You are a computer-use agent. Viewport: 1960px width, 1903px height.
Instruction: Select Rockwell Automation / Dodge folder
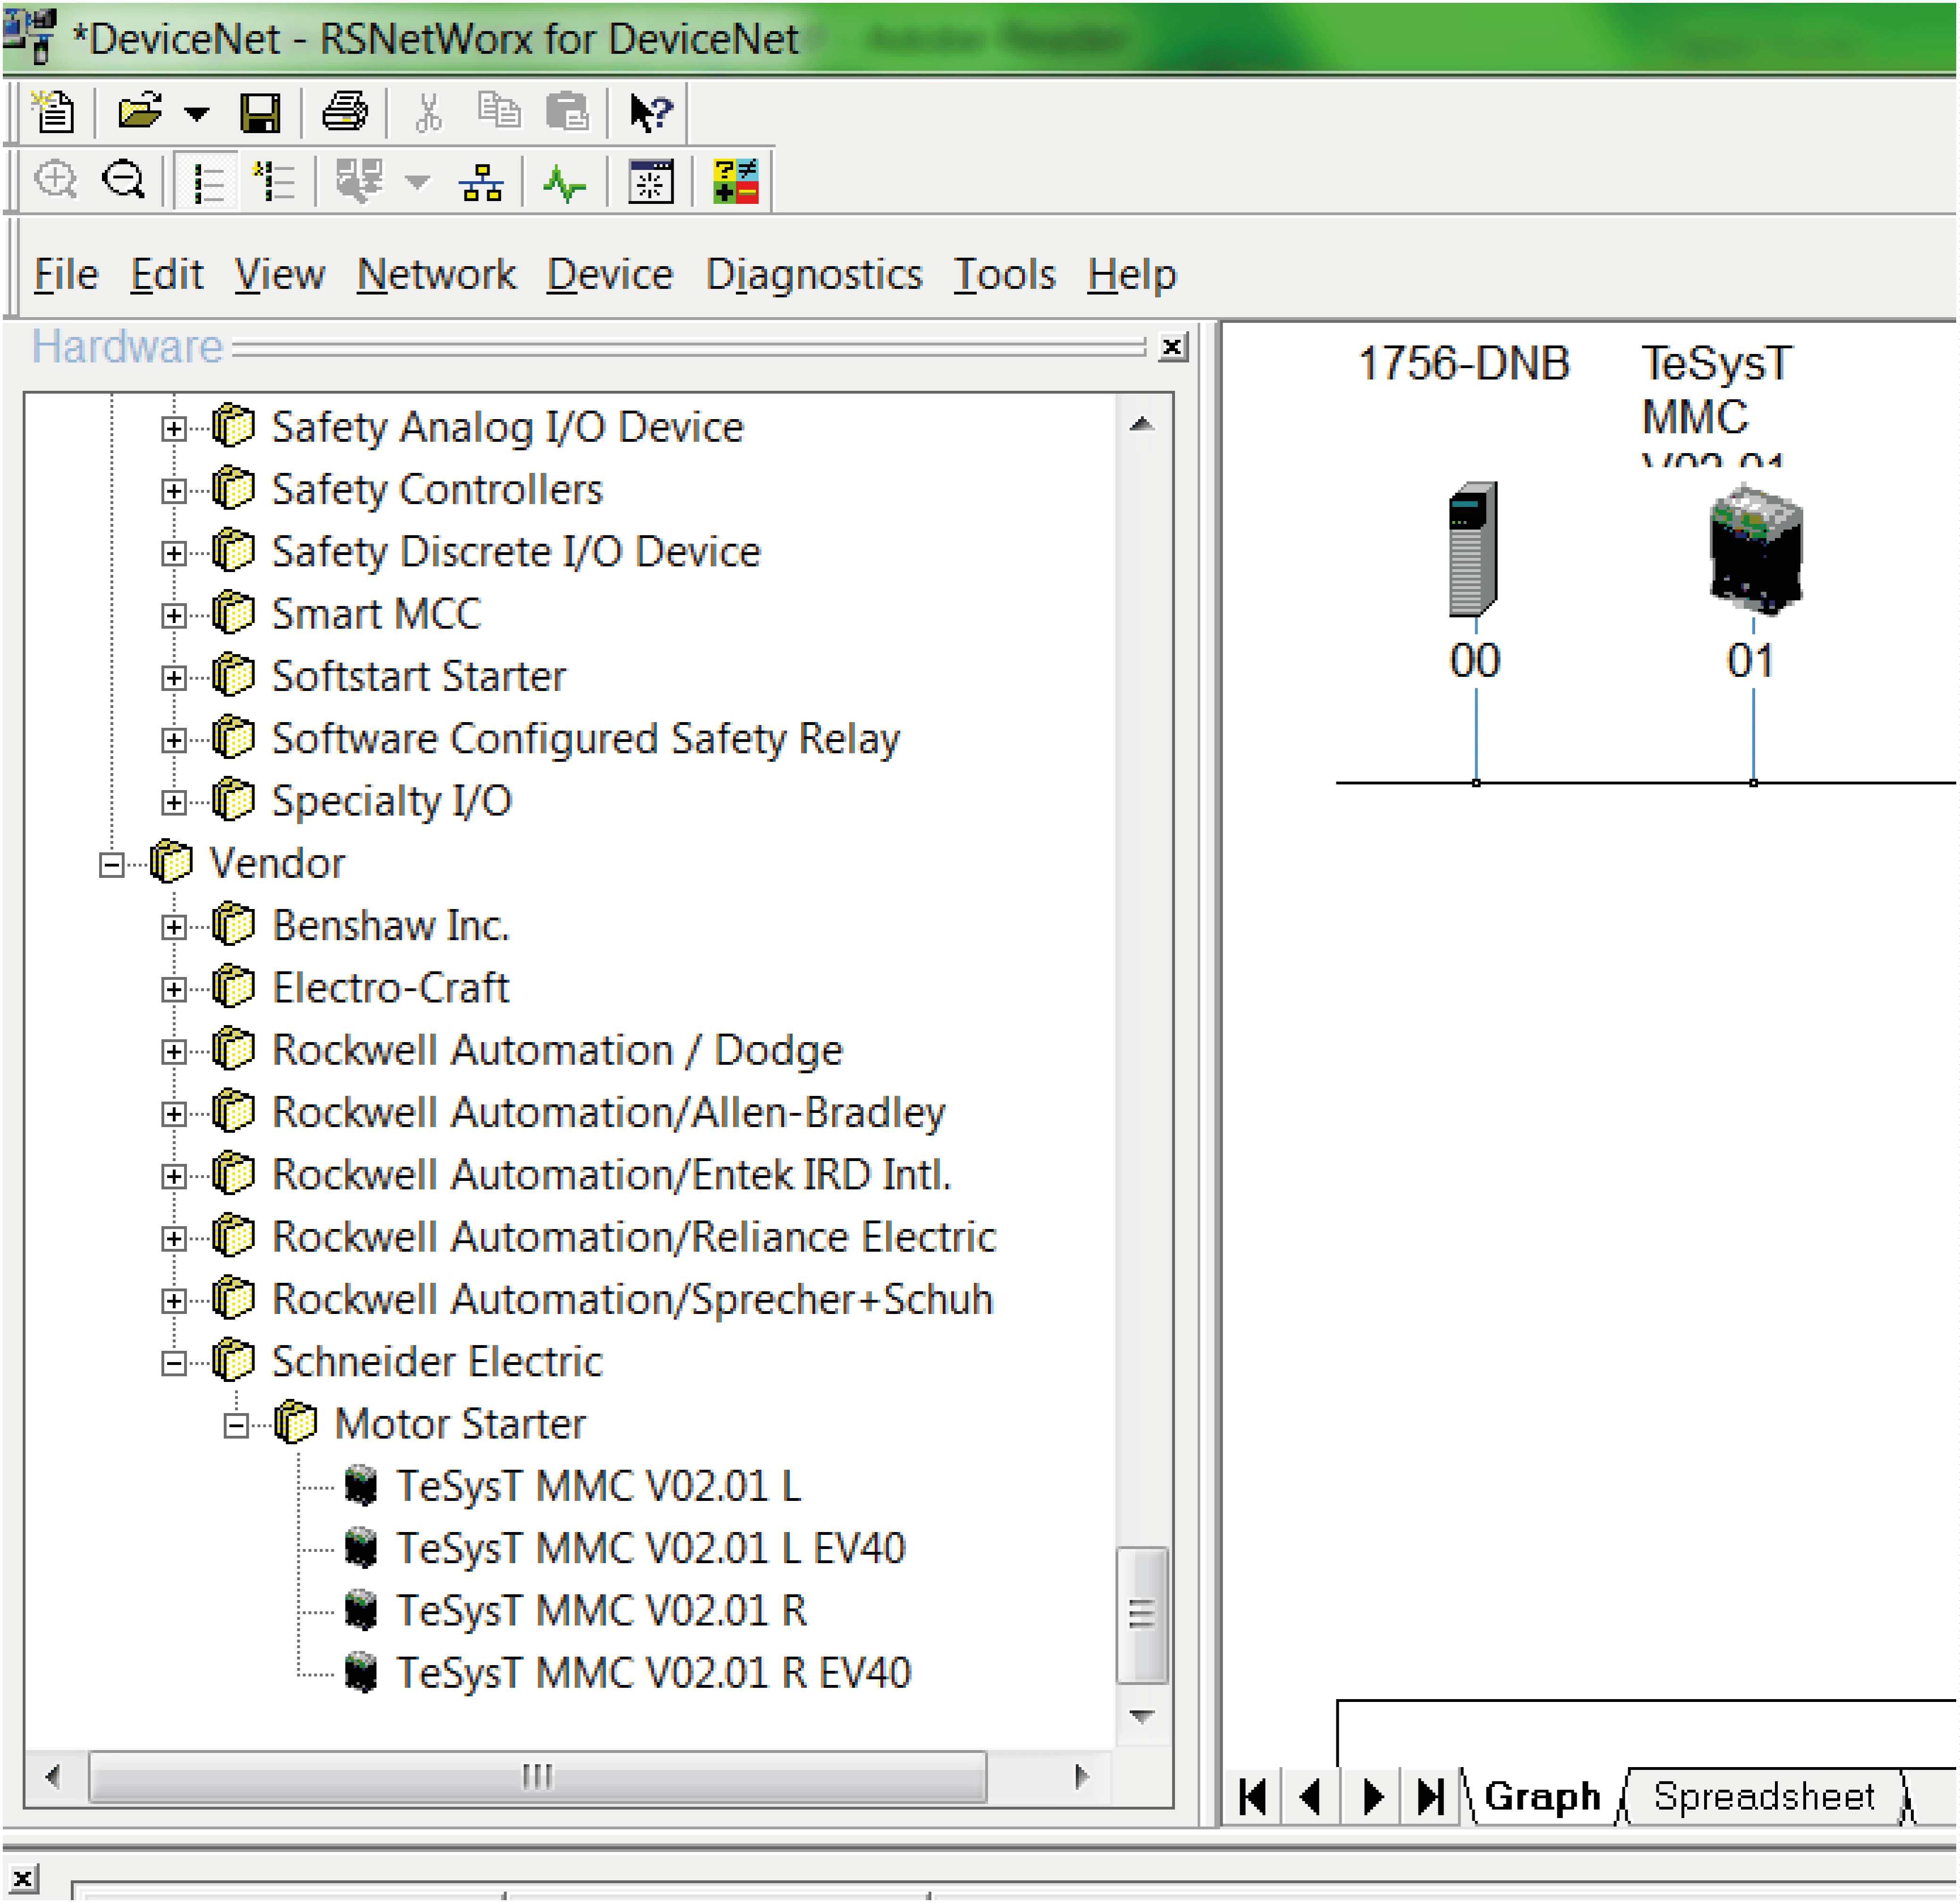(557, 1051)
